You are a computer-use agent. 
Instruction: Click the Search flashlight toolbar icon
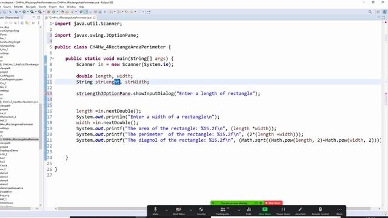click(72, 12)
